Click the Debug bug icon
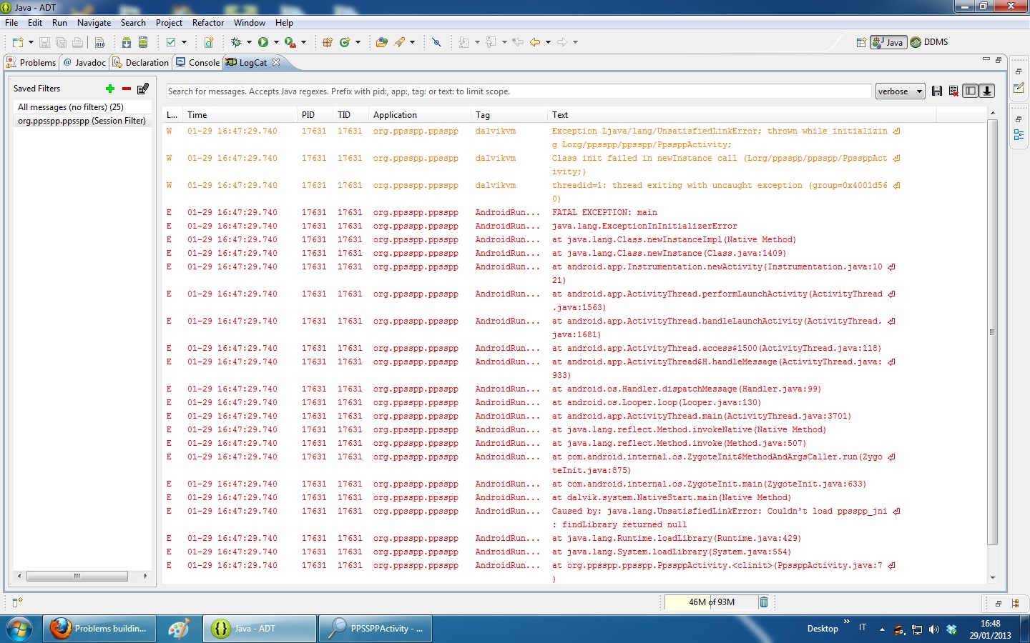Viewport: 1030px width, 643px height. click(x=236, y=42)
